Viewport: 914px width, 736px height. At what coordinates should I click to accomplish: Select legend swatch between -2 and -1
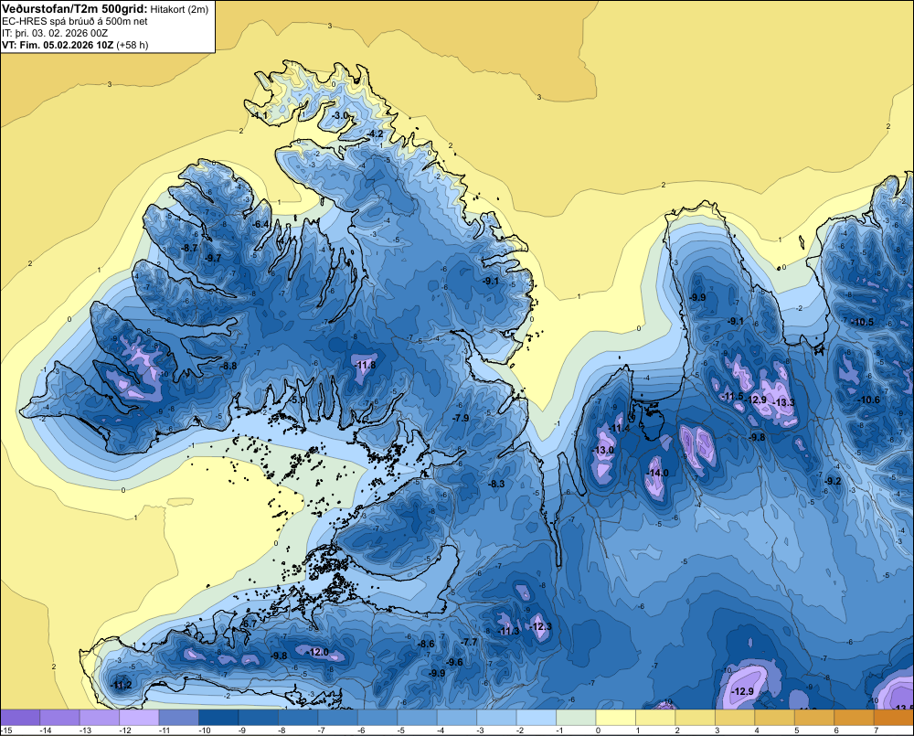pyautogui.click(x=537, y=717)
